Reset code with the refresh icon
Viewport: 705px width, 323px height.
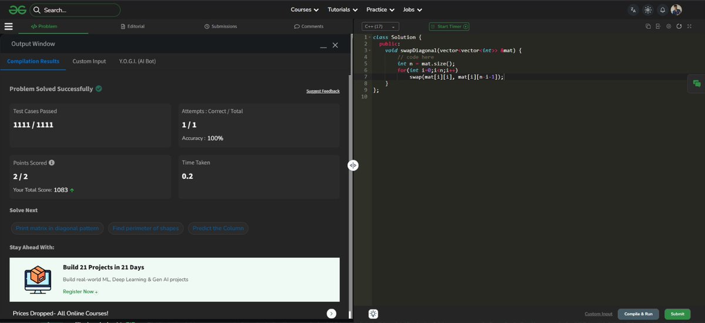click(x=679, y=26)
